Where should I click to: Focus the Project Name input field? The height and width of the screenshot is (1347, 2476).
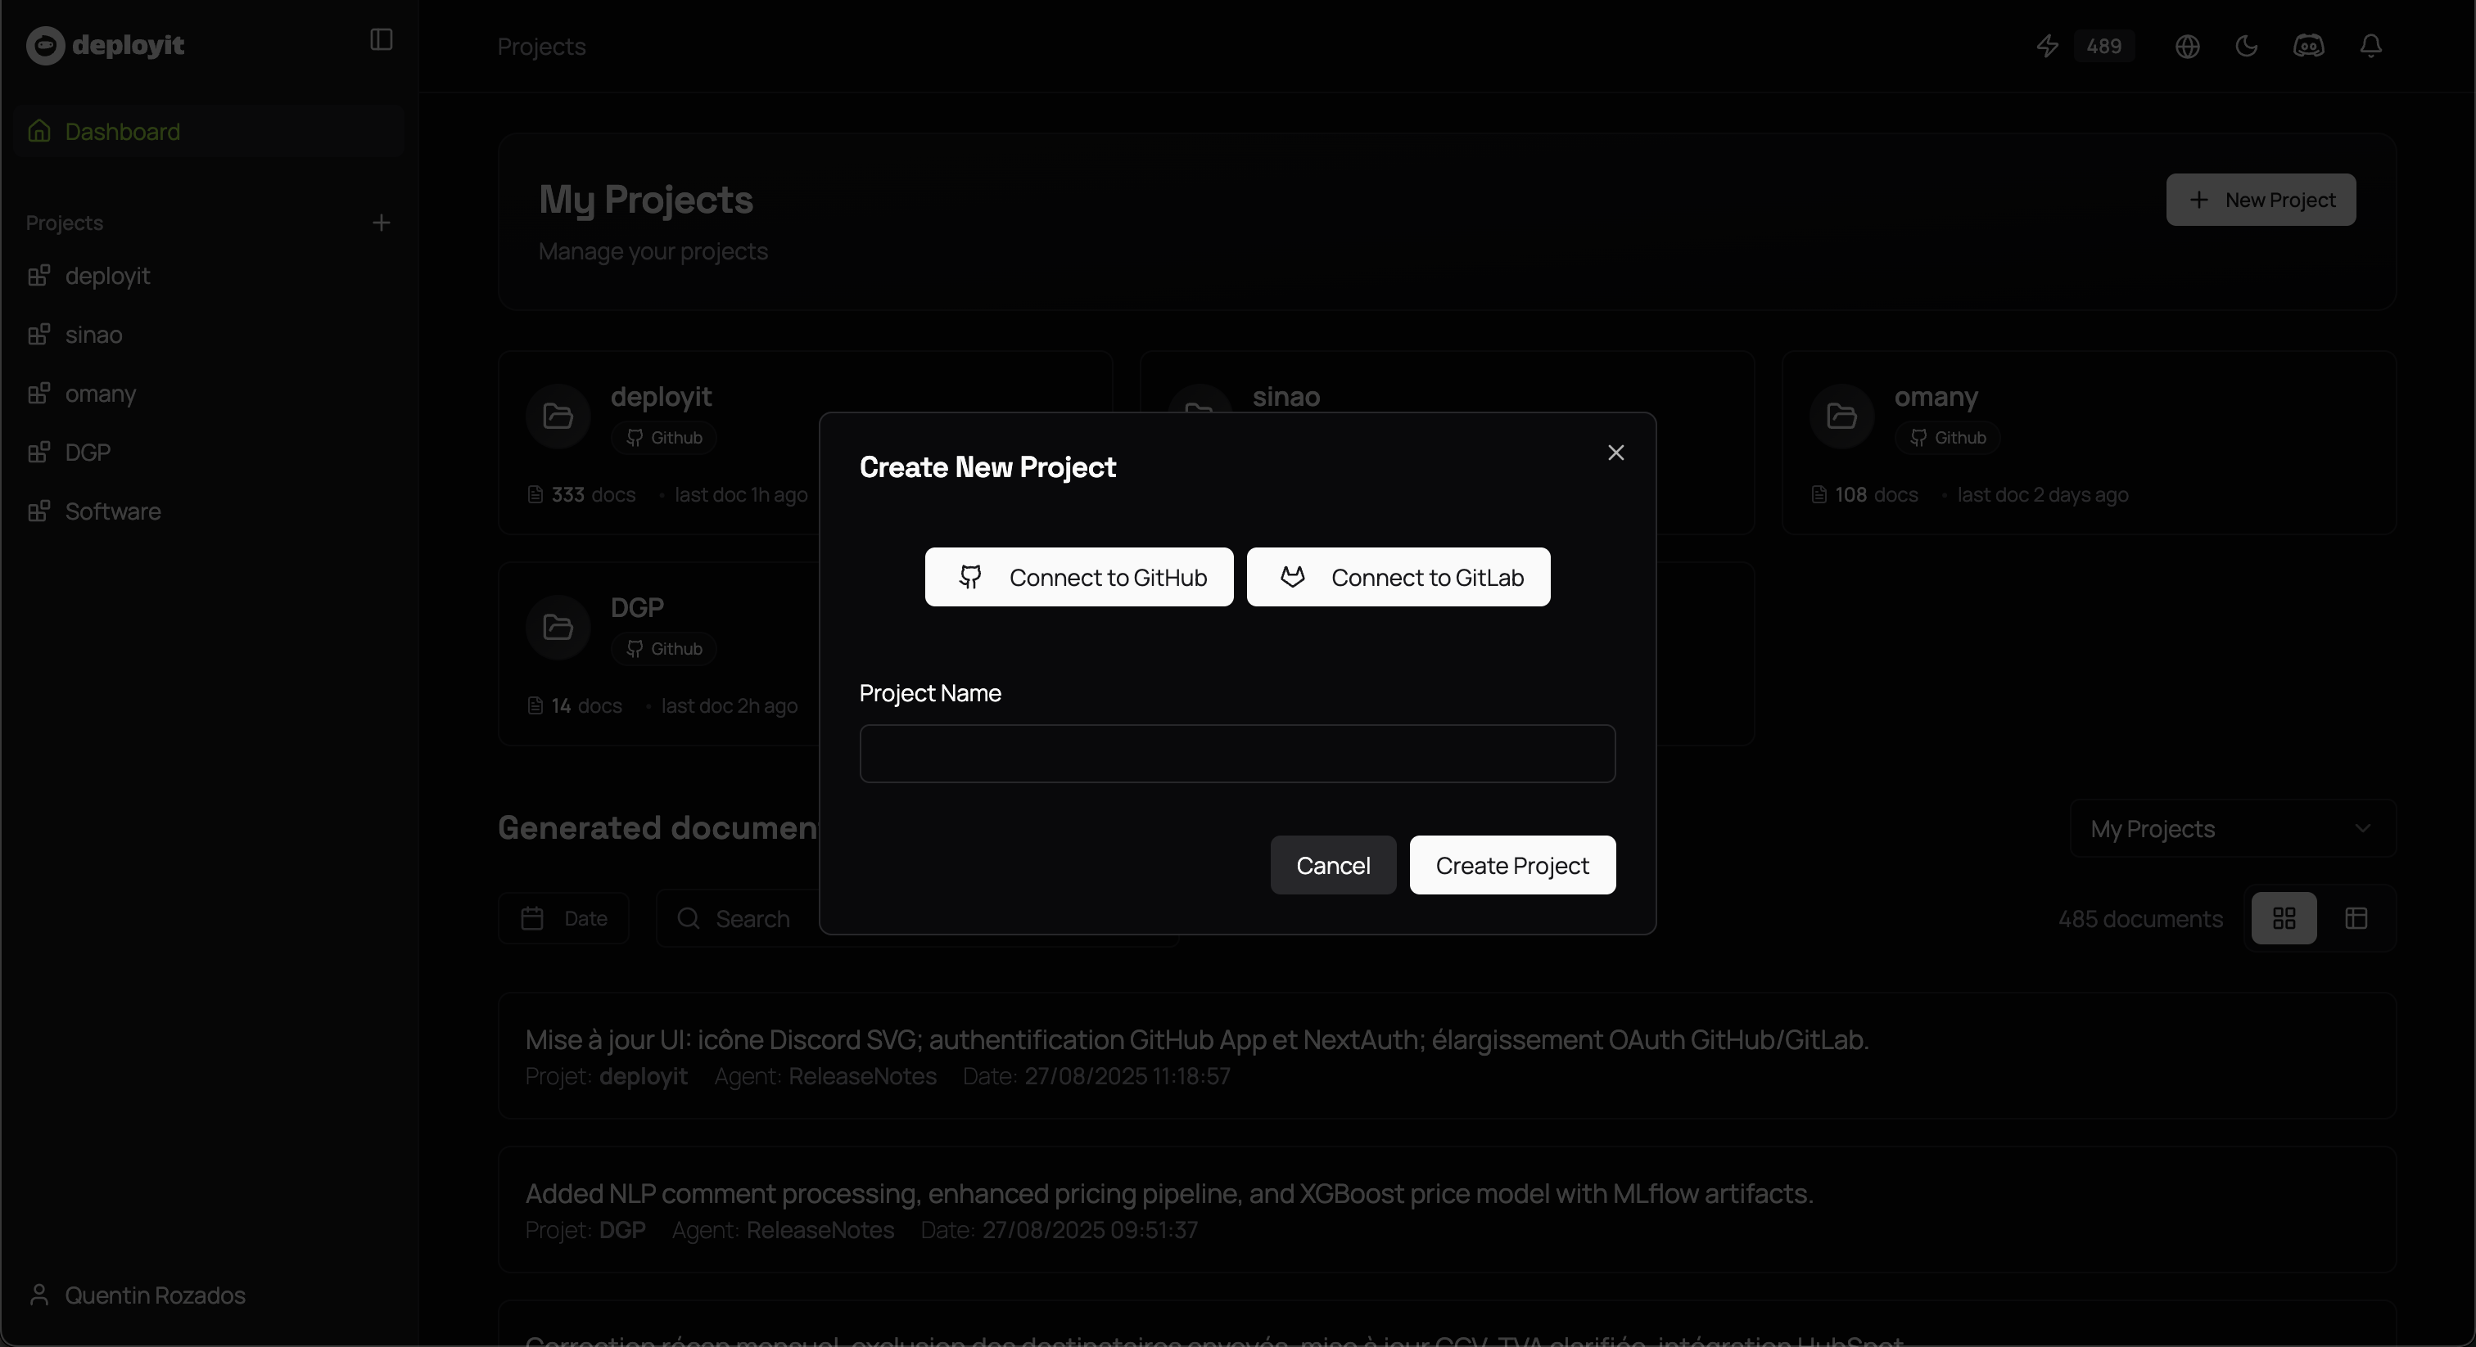(1237, 755)
